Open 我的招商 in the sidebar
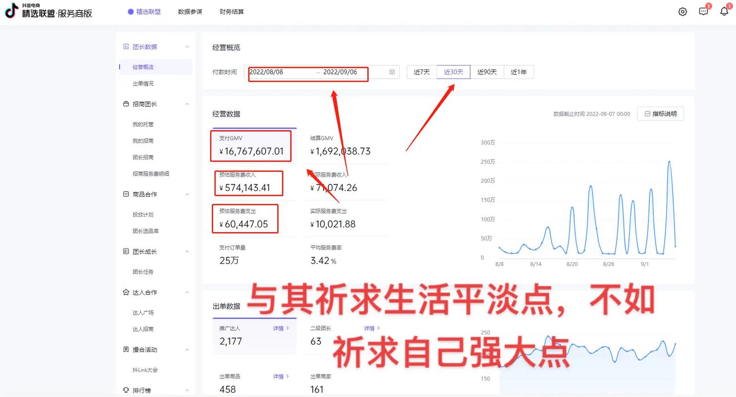 [x=143, y=140]
